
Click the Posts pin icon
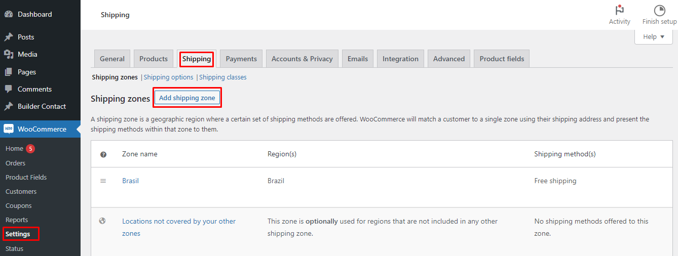click(x=9, y=37)
